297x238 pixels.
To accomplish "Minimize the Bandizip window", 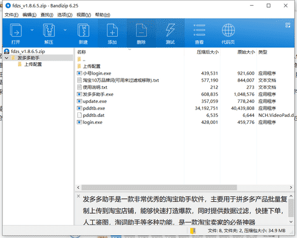I will (x=252, y=6).
